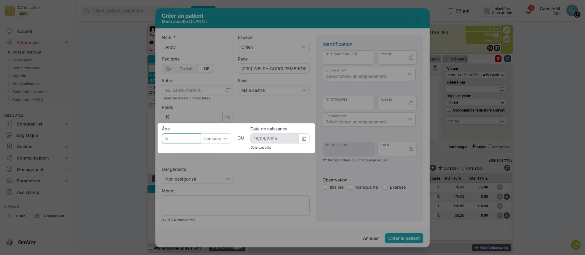Image resolution: width=585 pixels, height=255 pixels.
Task: Open the Espèce dropdown
Action: coord(273,47)
